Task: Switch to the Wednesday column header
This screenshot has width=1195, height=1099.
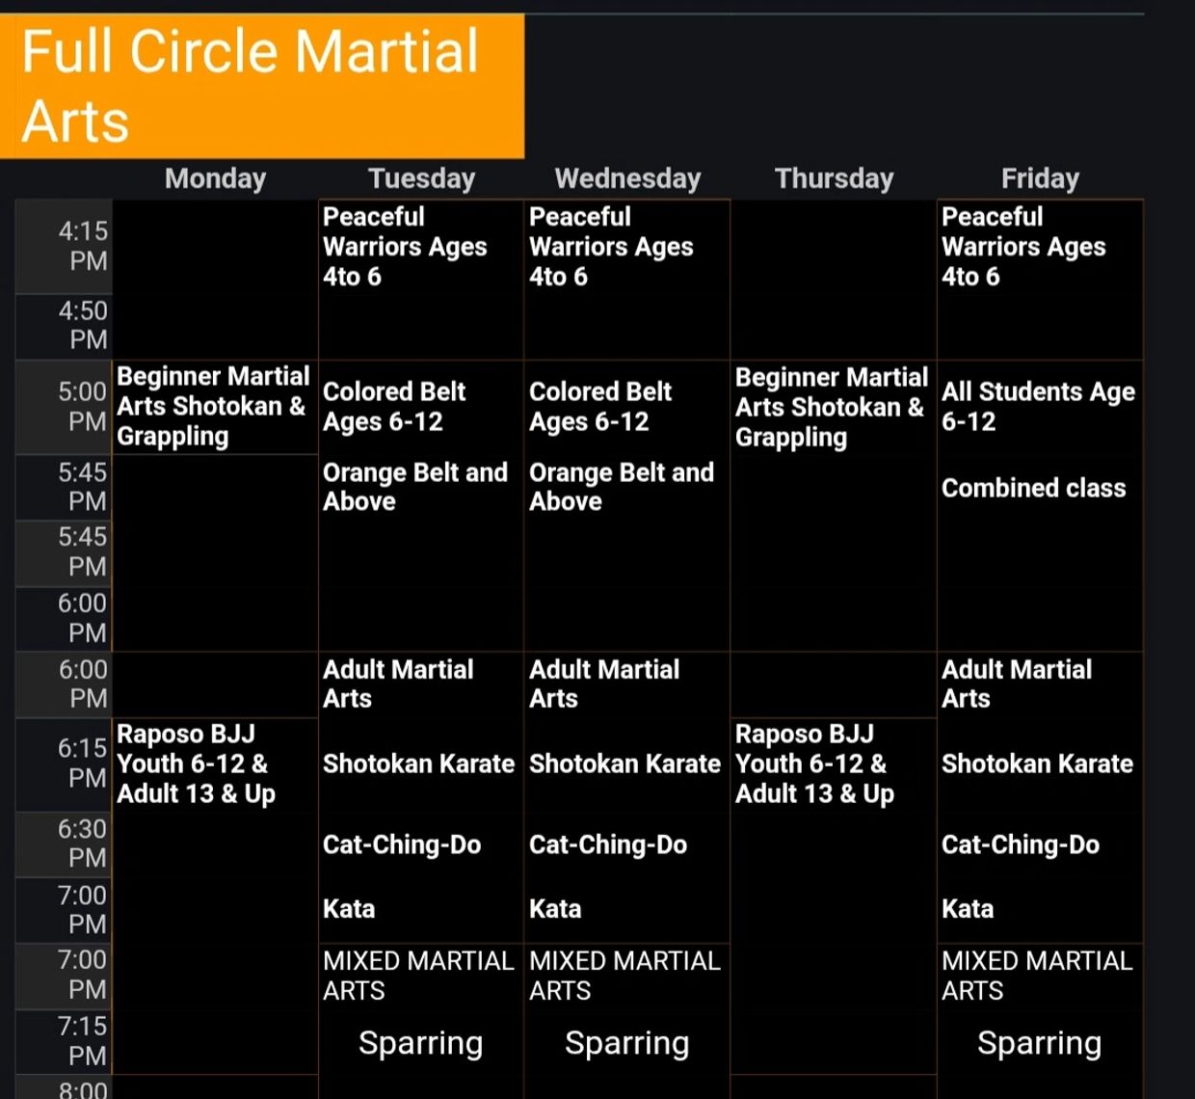Action: coord(627,179)
